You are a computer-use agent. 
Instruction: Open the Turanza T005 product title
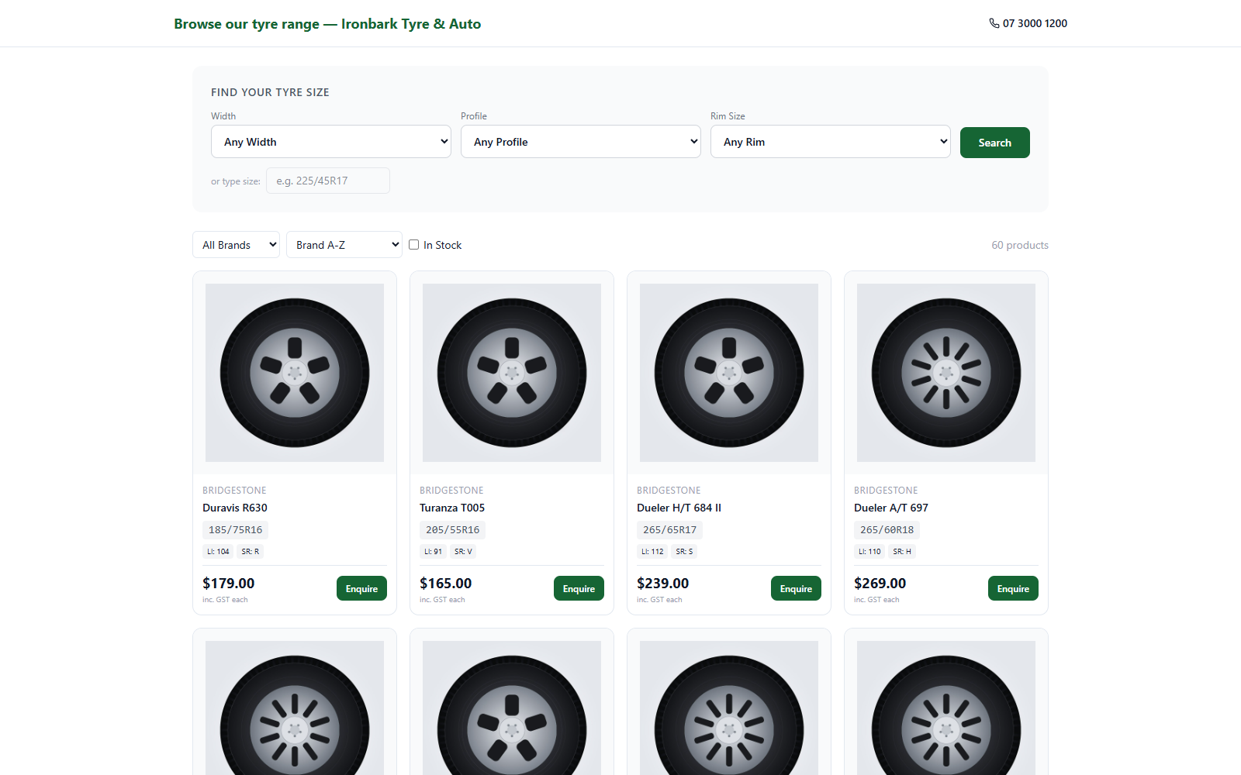click(452, 508)
